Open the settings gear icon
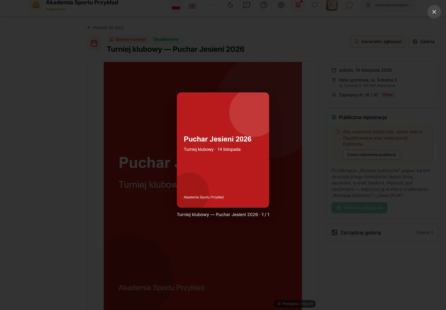 coord(281,5)
